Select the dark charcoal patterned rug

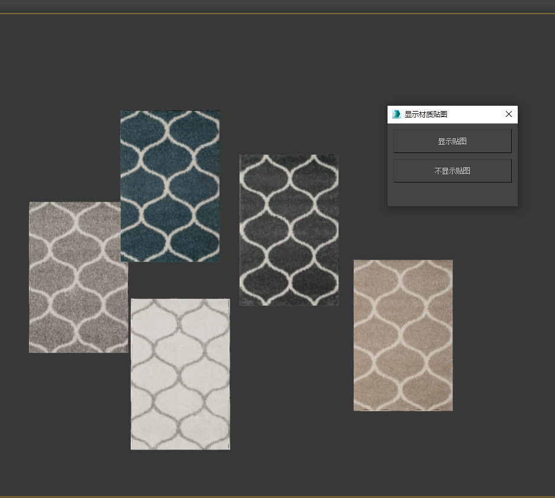tap(289, 230)
